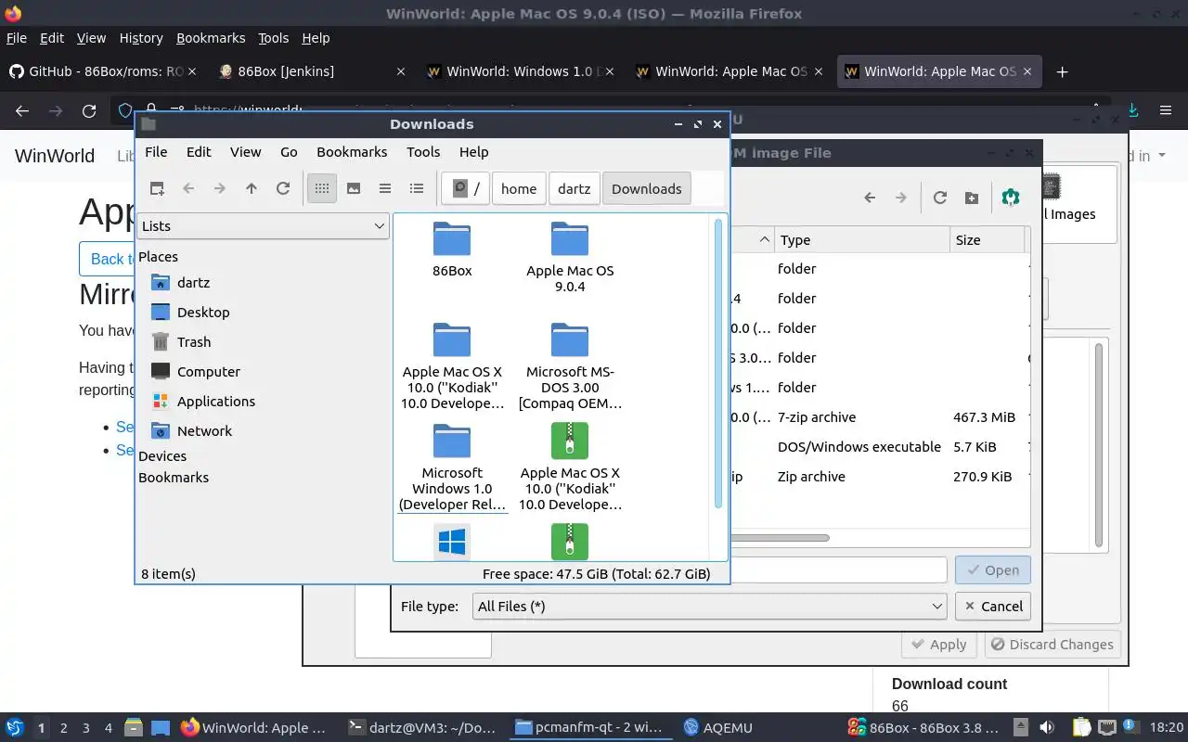Click Discard Changes in AQEMU window

click(x=1052, y=645)
